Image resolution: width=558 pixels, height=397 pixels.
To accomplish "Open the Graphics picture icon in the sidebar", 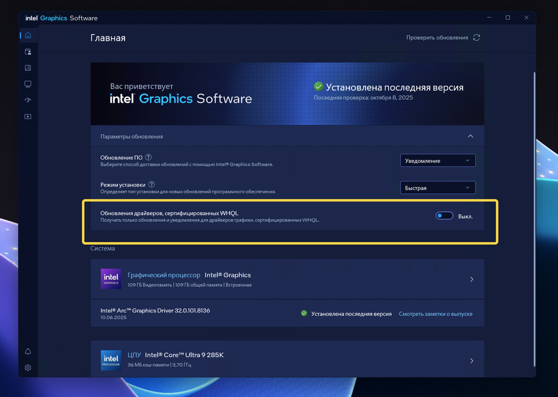I will click(x=28, y=68).
